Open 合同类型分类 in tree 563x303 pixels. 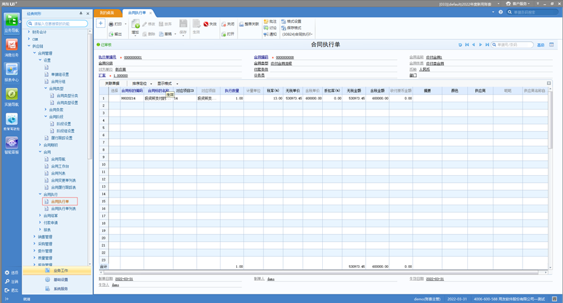(x=67, y=96)
